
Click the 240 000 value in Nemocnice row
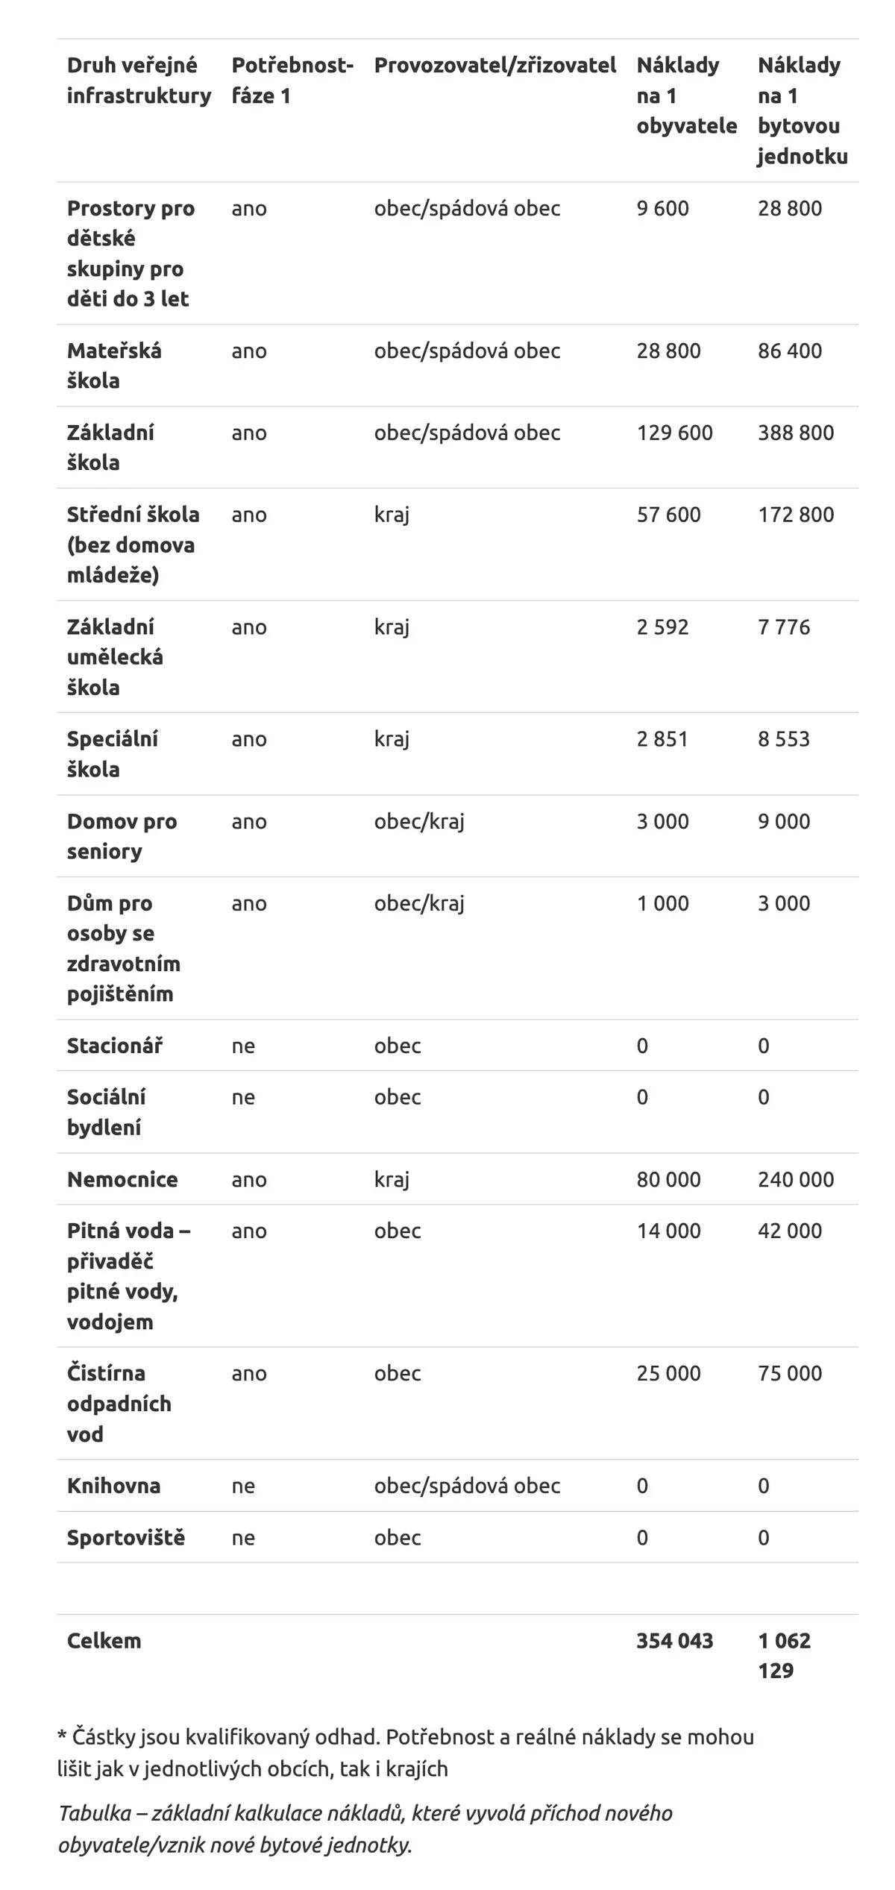point(796,1179)
